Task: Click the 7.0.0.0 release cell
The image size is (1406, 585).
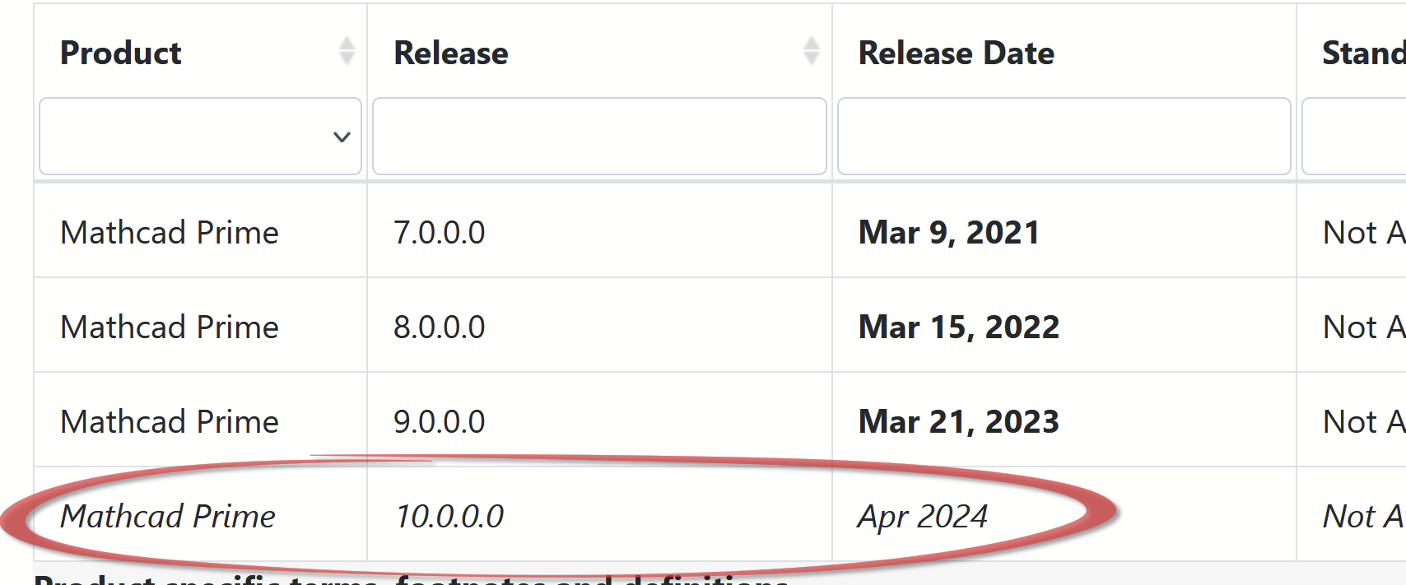Action: tap(440, 233)
